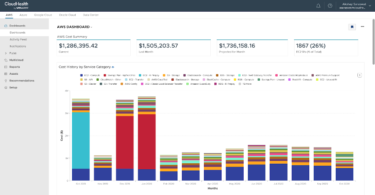Open the Akshay Saraswat user menu

(x=355, y=6)
